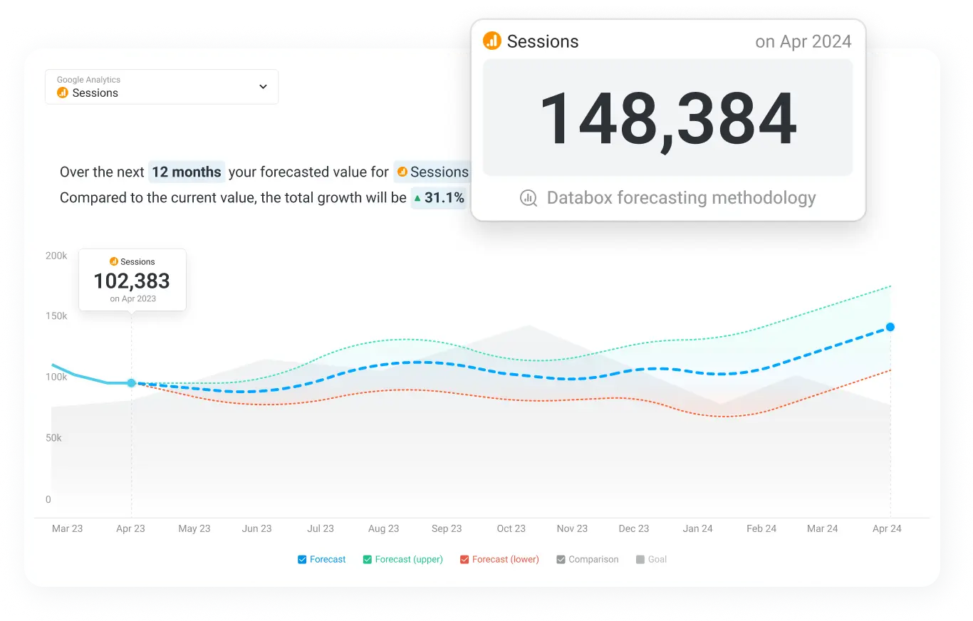
Task: Click the Apr 23 data point on the line
Action: coord(131,383)
